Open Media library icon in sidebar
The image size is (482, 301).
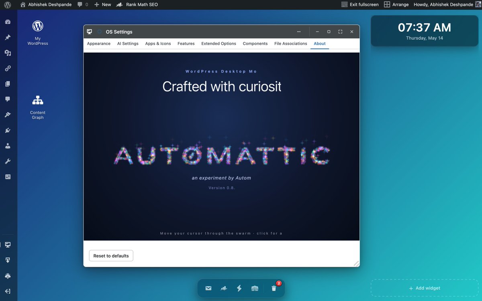(x=8, y=53)
